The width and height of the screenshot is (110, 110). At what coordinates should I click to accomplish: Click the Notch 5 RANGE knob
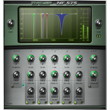pyautogui.click(x=79, y=90)
